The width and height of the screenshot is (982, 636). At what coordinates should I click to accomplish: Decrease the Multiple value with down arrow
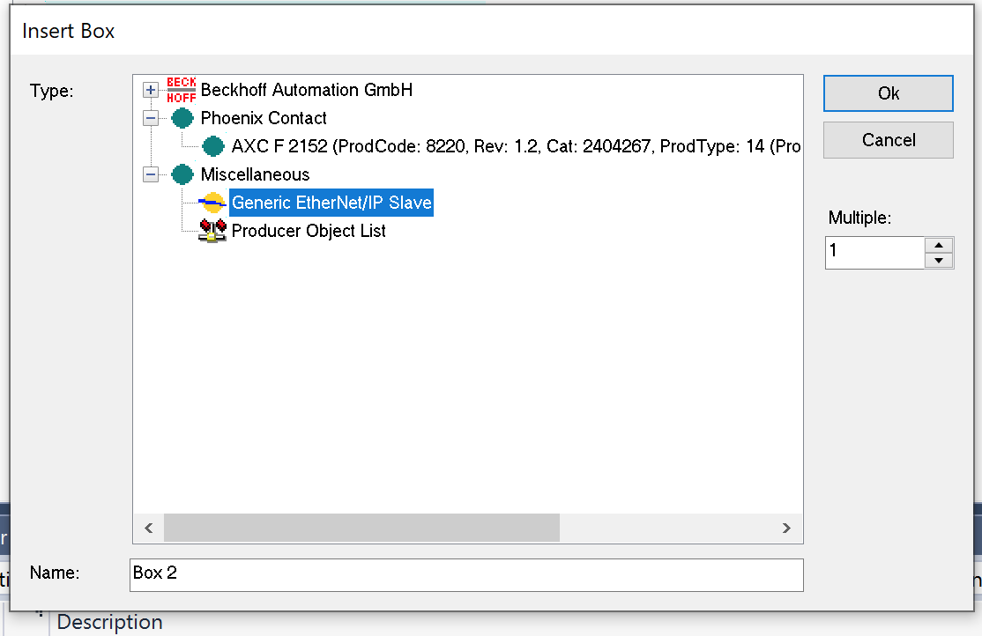coord(939,261)
